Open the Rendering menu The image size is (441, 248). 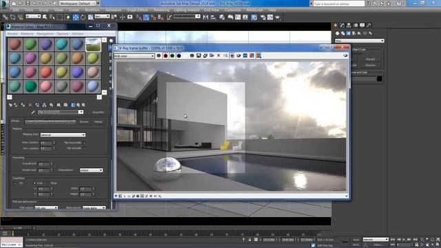point(161,10)
